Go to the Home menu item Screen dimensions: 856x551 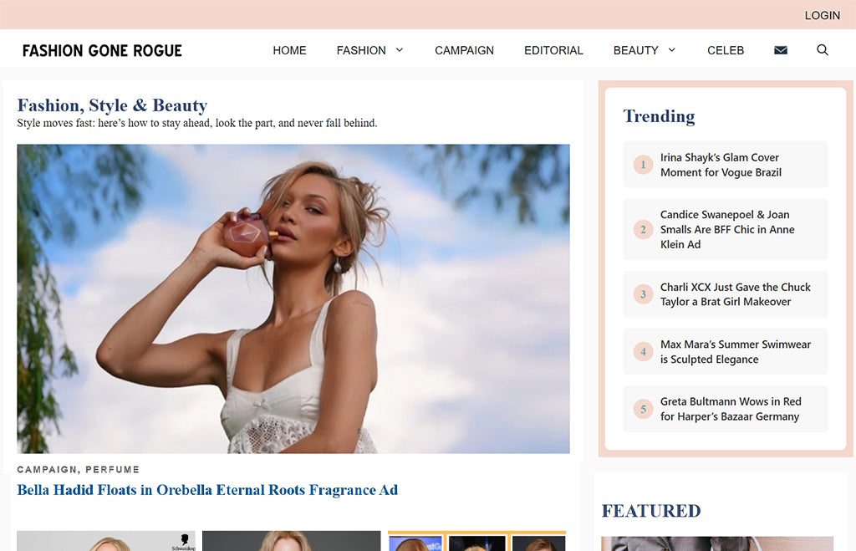pos(289,50)
